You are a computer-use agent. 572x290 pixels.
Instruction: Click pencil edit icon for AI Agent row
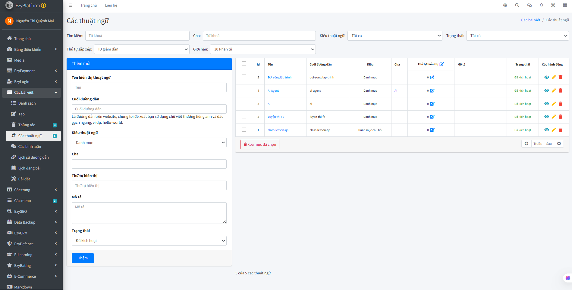click(554, 90)
